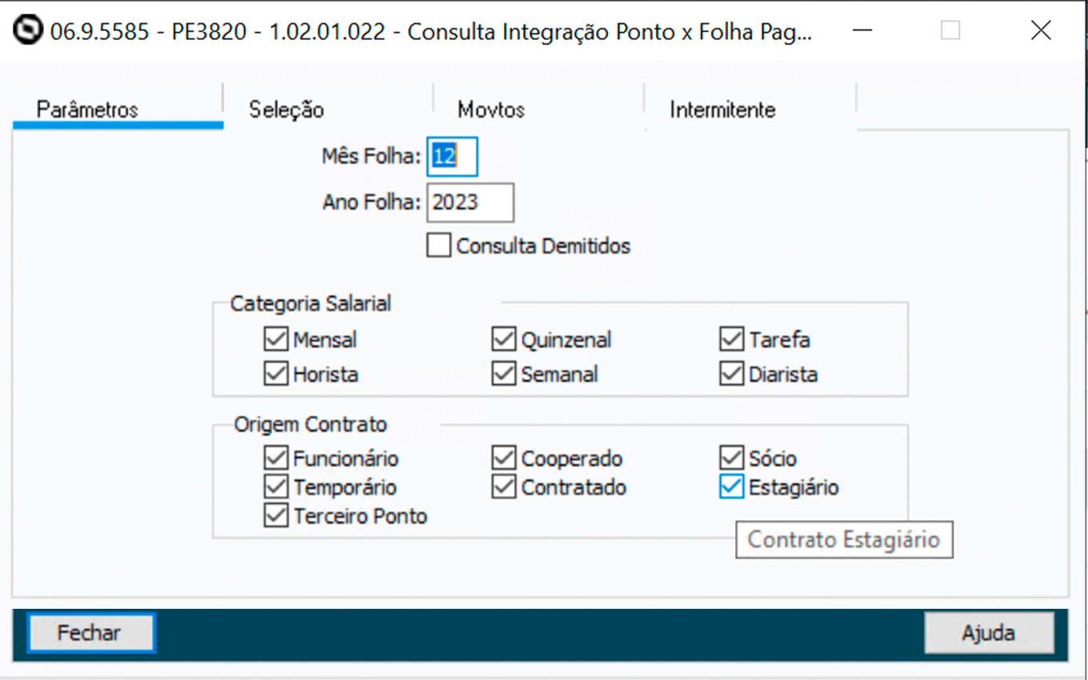Select the Parâmetros tab
Viewport: 1088px width, 680px height.
88,110
